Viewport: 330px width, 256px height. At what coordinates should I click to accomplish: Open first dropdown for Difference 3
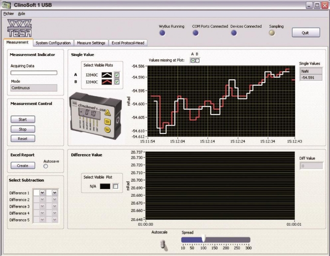pos(42,206)
